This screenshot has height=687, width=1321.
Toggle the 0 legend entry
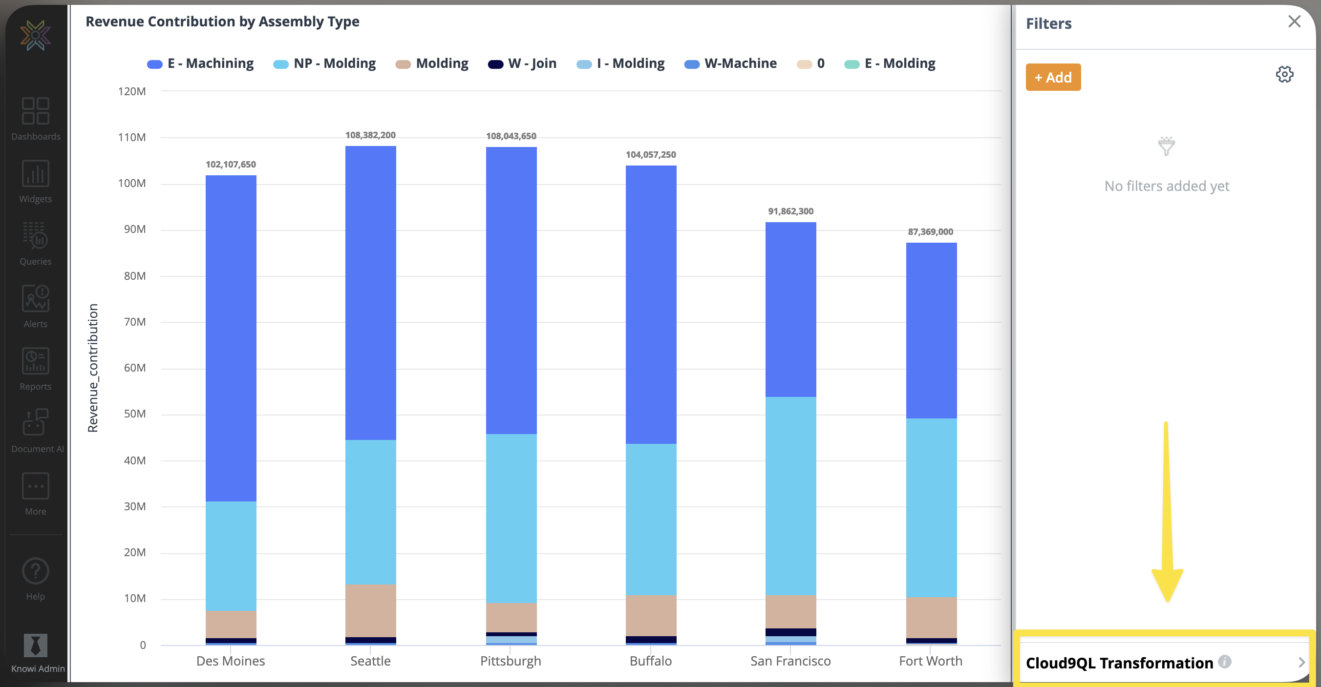click(810, 63)
